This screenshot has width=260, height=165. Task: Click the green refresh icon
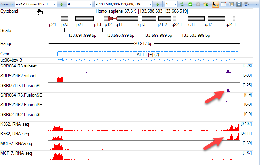pyautogui.click(x=182, y=4)
